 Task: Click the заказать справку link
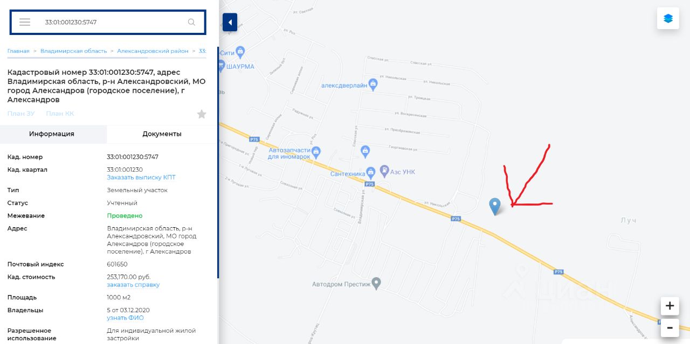(x=133, y=285)
